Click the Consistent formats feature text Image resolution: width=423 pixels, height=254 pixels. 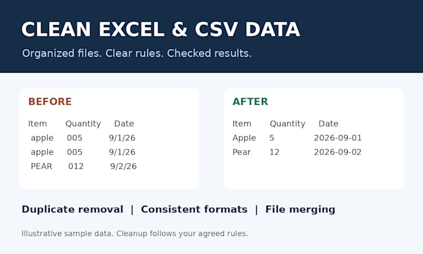pos(194,209)
